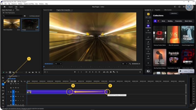
Task: Open the chat bubble in floating toolbar
Action: [180, 71]
